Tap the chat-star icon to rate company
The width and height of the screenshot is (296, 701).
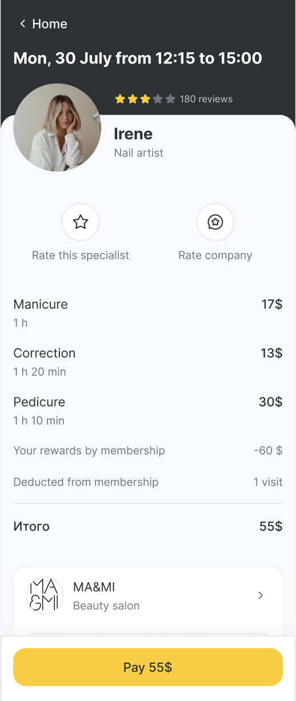(215, 222)
